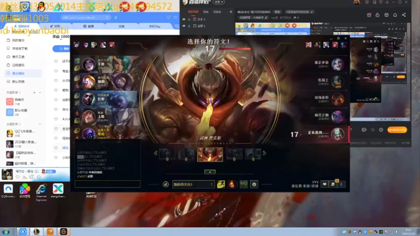Viewport: 420px width, 236px height.
Task: Open the social panel icon with badge
Action: click(x=333, y=184)
